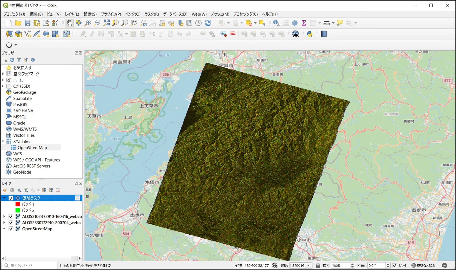Open the messages log in status bar
This screenshot has height=270, width=456.
pos(444,265)
